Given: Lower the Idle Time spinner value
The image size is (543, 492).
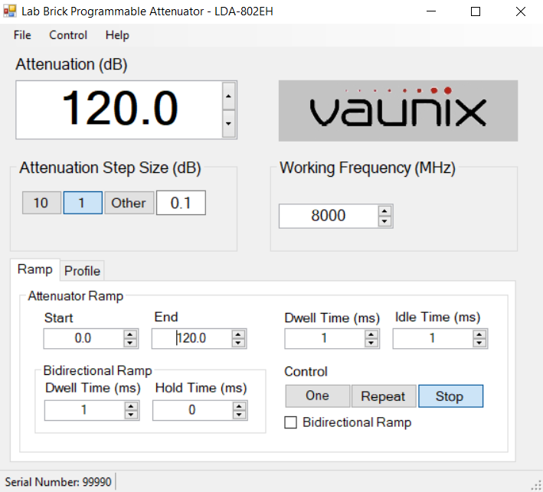Looking at the screenshot, I should click(479, 343).
